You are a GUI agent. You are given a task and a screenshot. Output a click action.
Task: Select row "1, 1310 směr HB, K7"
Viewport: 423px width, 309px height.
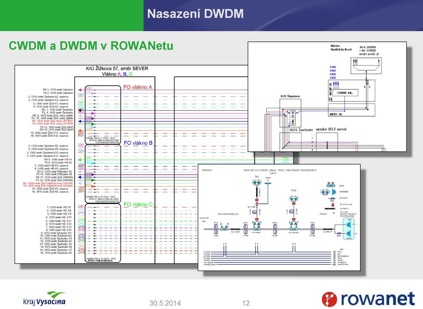coord(59,207)
